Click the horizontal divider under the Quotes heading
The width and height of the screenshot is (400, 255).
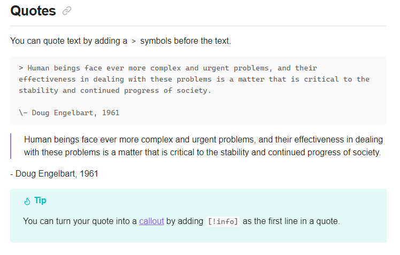[198, 26]
